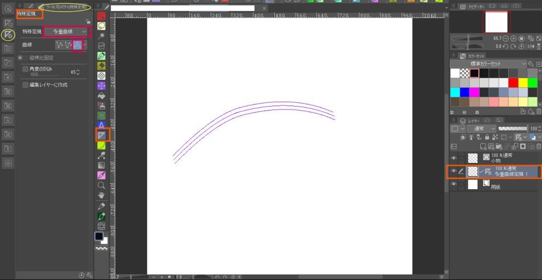Open the 特殊定規 多重曲線 dropdown

(x=66, y=32)
